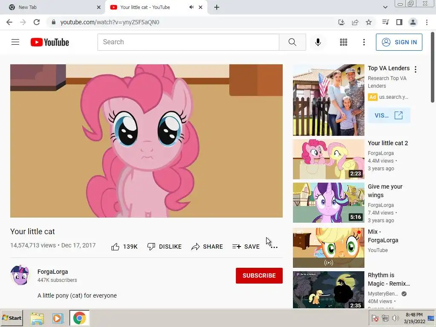Click the taskbar Chrome icon
The height and width of the screenshot is (327, 436).
[80, 318]
